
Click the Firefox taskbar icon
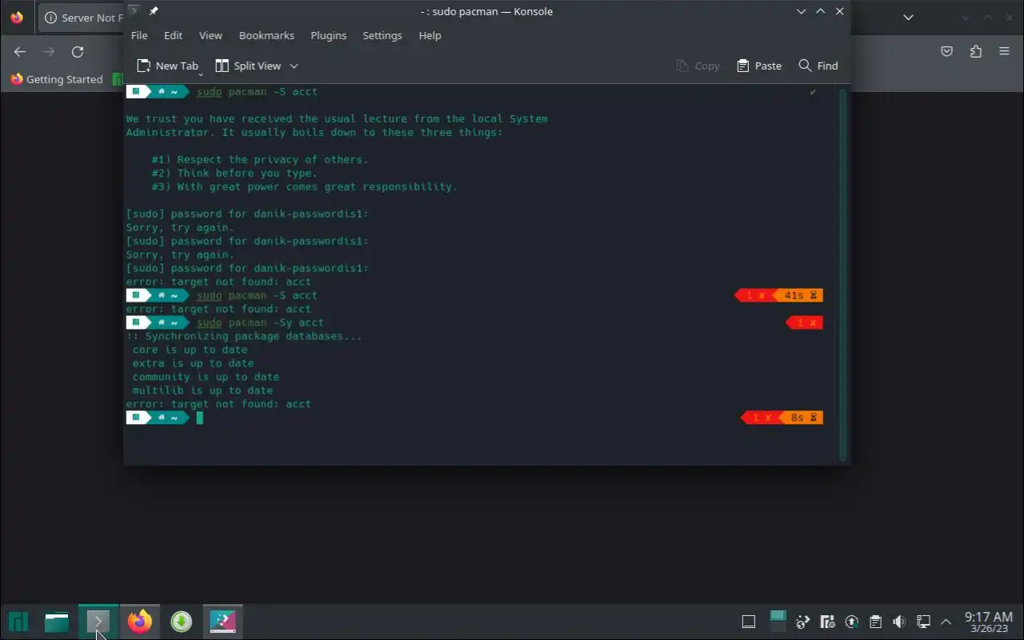coord(140,622)
